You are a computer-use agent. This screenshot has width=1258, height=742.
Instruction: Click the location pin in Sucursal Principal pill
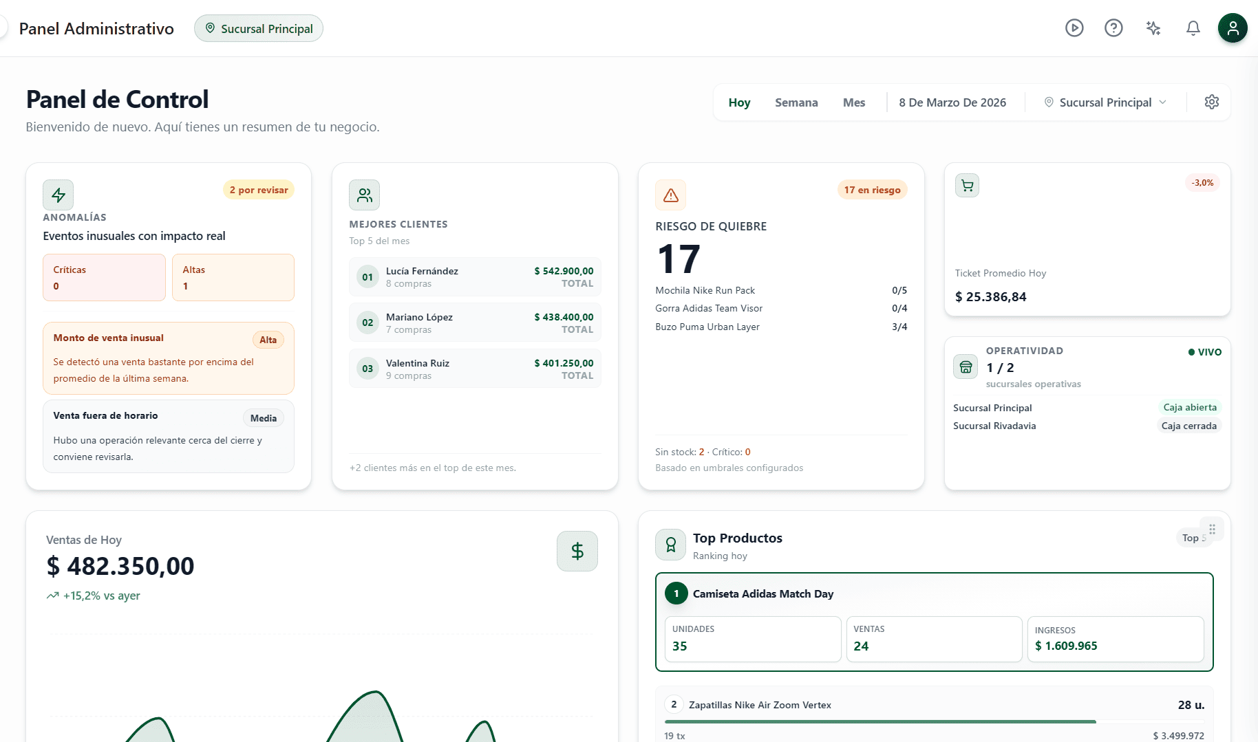pyautogui.click(x=211, y=28)
